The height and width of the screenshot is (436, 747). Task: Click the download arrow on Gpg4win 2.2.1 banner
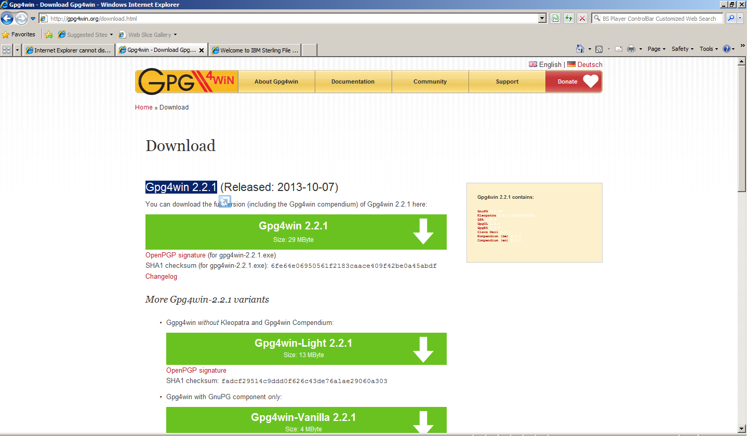pyautogui.click(x=423, y=231)
